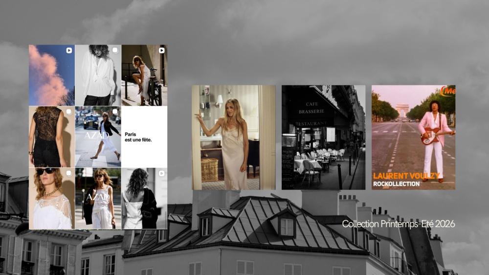
Task: Click the carousel icon on the white blouse post
Action: tap(115, 50)
